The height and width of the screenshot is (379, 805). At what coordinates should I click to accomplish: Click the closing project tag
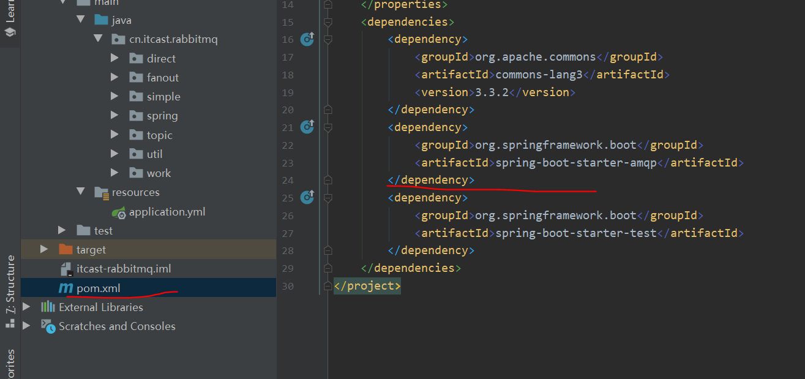pyautogui.click(x=367, y=286)
